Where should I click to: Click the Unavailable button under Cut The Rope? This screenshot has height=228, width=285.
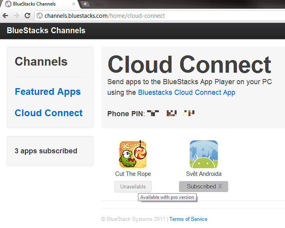[133, 187]
